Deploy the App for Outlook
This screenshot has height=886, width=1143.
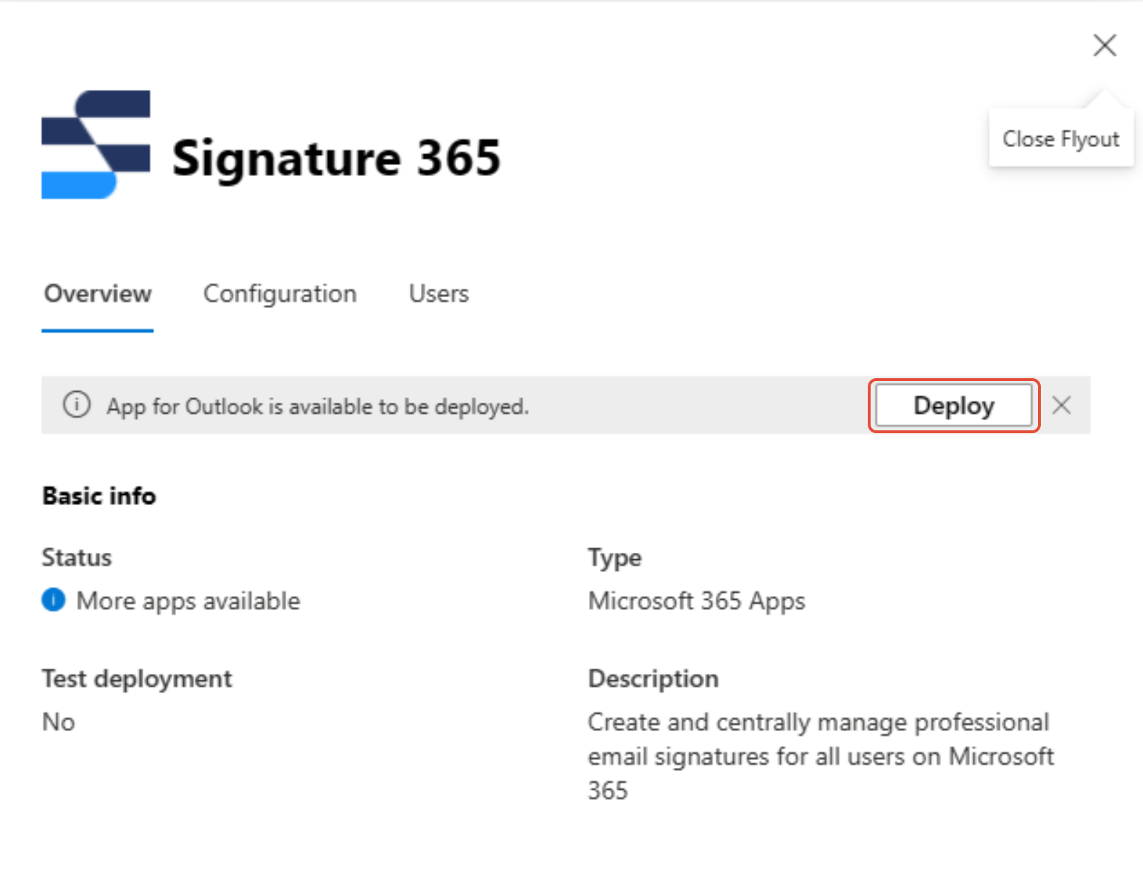click(954, 406)
